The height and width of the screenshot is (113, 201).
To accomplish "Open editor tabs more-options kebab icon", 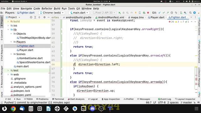I will 195,17.
